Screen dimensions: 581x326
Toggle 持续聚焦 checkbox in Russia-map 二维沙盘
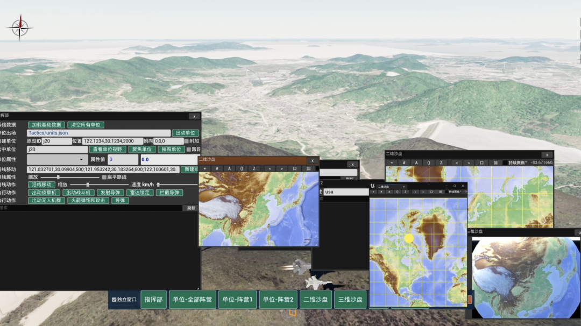[505, 162]
